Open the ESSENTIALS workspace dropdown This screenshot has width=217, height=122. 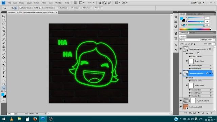[197, 3]
